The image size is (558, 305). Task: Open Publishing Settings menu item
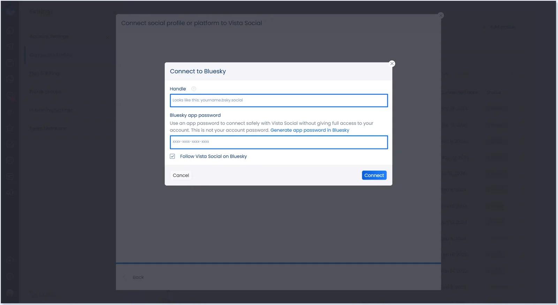coord(51,110)
